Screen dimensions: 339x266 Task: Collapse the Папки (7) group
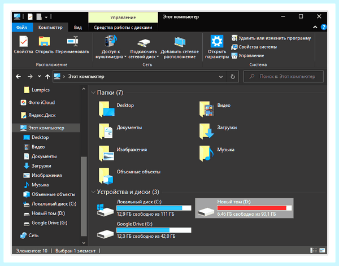[93, 93]
